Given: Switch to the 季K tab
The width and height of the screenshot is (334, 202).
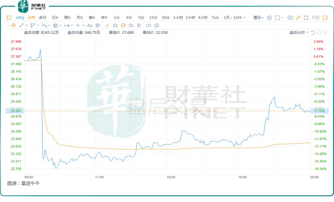Looking at the screenshot, I should tap(92, 18).
